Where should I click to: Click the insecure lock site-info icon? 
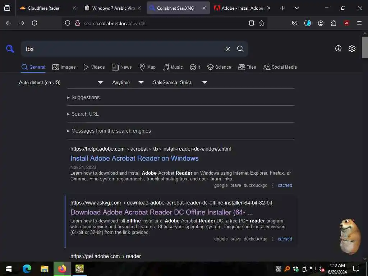pos(78,23)
